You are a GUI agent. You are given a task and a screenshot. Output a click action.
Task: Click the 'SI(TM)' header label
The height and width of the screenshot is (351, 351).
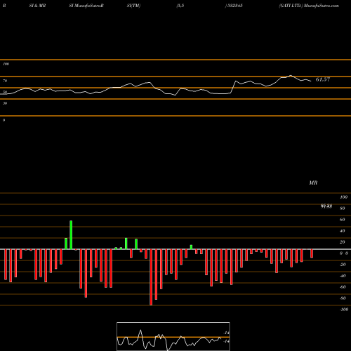133,6
